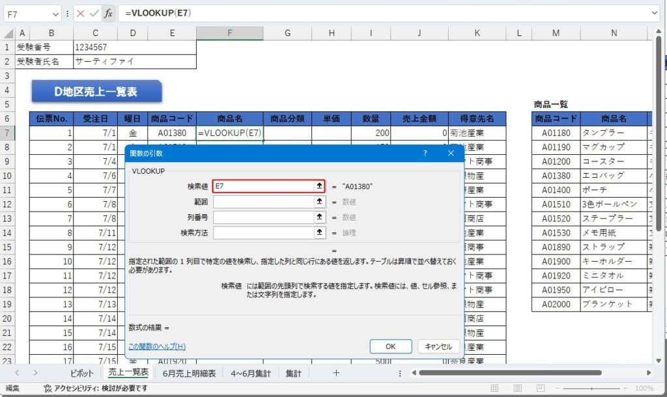Screen dimensions: 667x397
Task: Click the range selector arrow beside 範囲 field
Action: 319,202
